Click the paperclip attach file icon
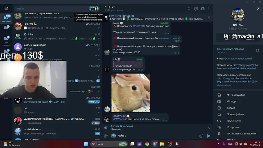 pyautogui.click(x=106, y=136)
